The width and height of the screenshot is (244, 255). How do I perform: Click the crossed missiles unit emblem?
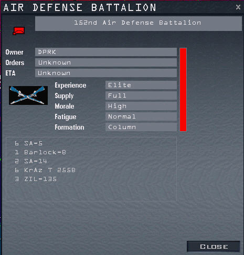point(28,95)
